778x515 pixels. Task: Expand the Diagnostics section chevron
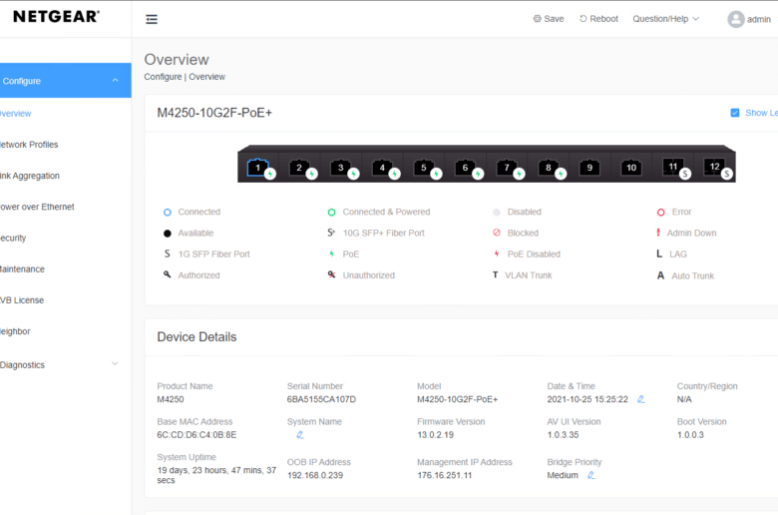[x=115, y=364]
